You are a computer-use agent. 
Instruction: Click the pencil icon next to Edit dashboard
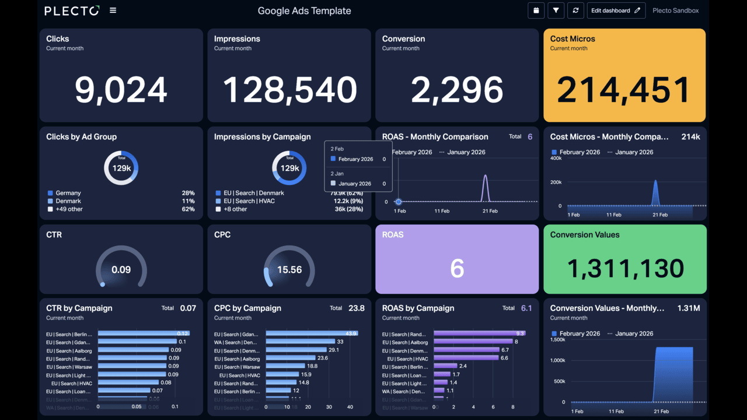click(637, 10)
